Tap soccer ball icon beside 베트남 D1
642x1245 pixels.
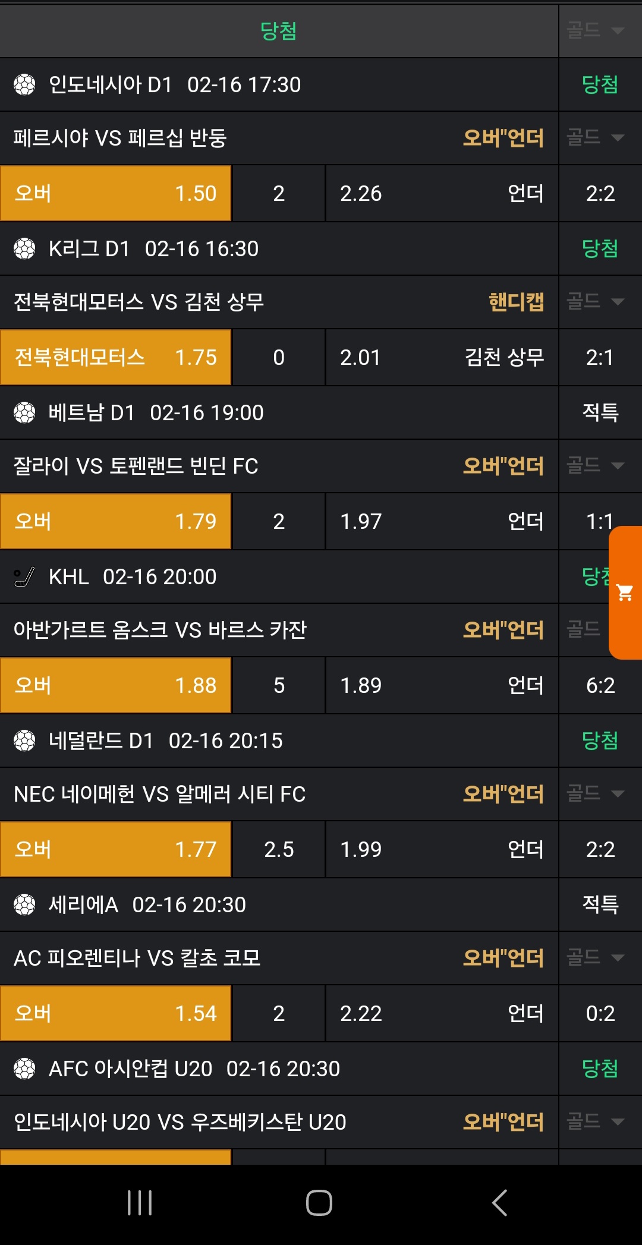point(24,412)
